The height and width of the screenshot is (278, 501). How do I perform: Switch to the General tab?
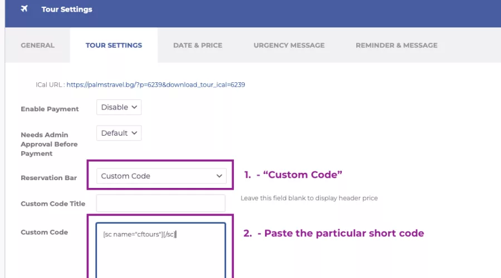coord(38,46)
